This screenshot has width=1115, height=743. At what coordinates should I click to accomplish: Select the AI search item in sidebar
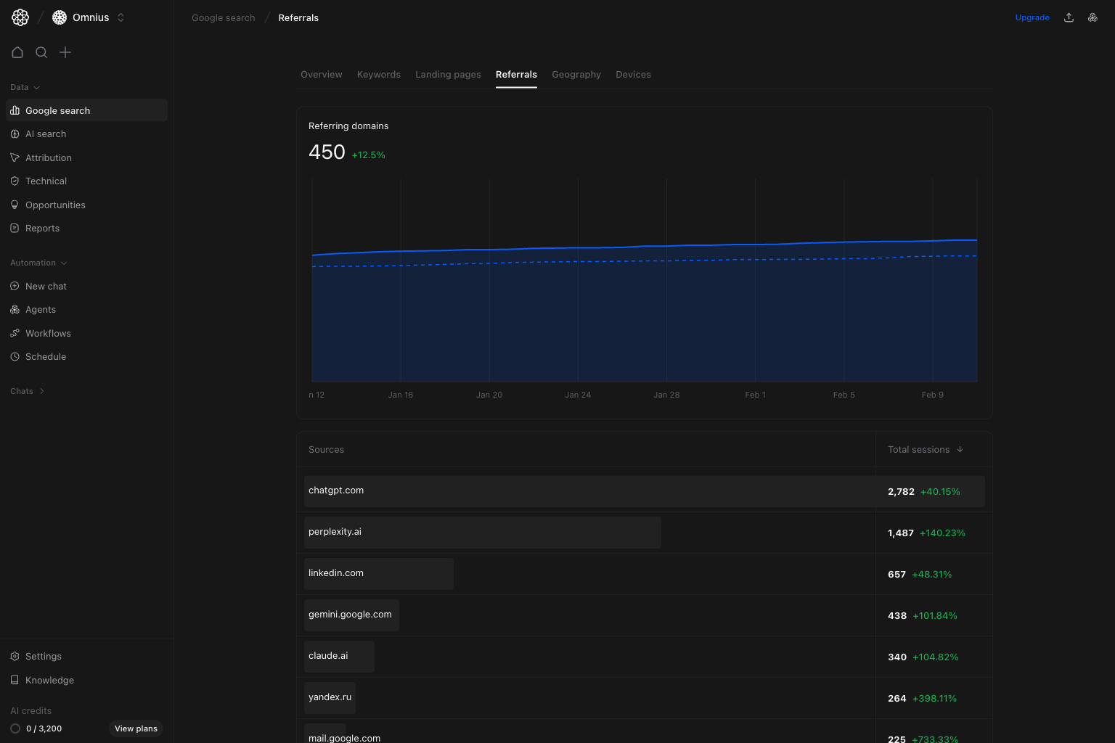click(x=46, y=134)
